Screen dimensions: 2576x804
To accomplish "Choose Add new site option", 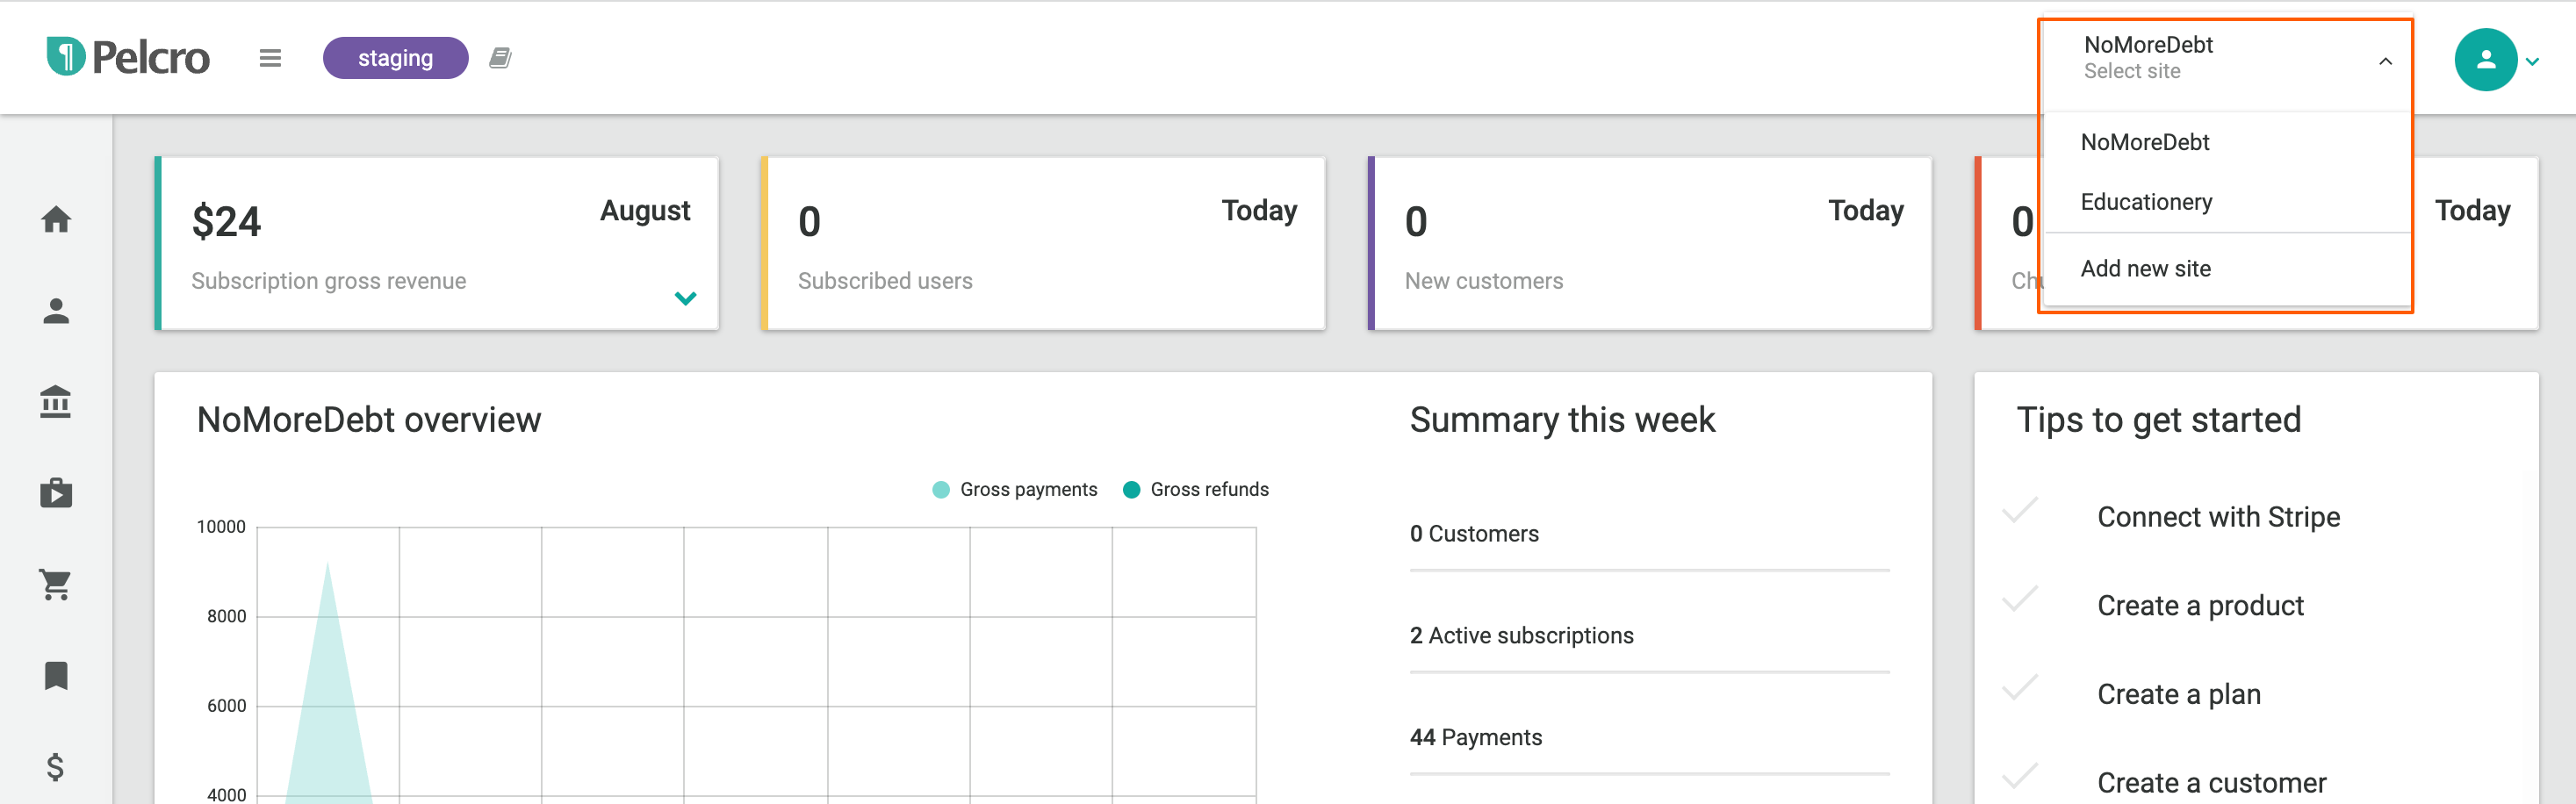I will point(2145,269).
